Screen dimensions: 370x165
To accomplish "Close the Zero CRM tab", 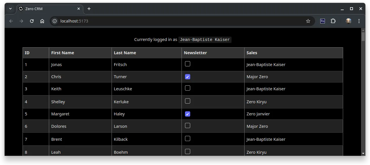I will point(79,9).
